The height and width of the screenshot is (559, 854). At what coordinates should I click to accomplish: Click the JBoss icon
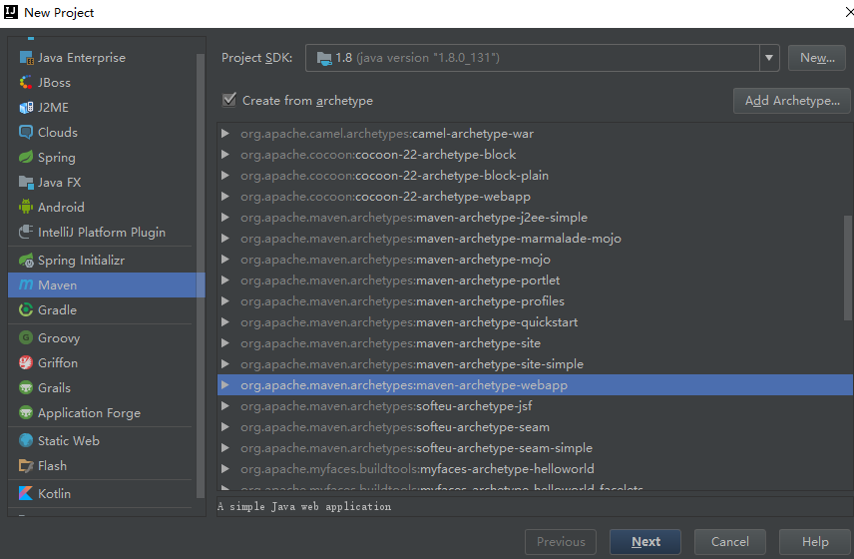[26, 82]
